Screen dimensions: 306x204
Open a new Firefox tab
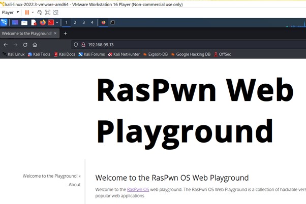66,33
